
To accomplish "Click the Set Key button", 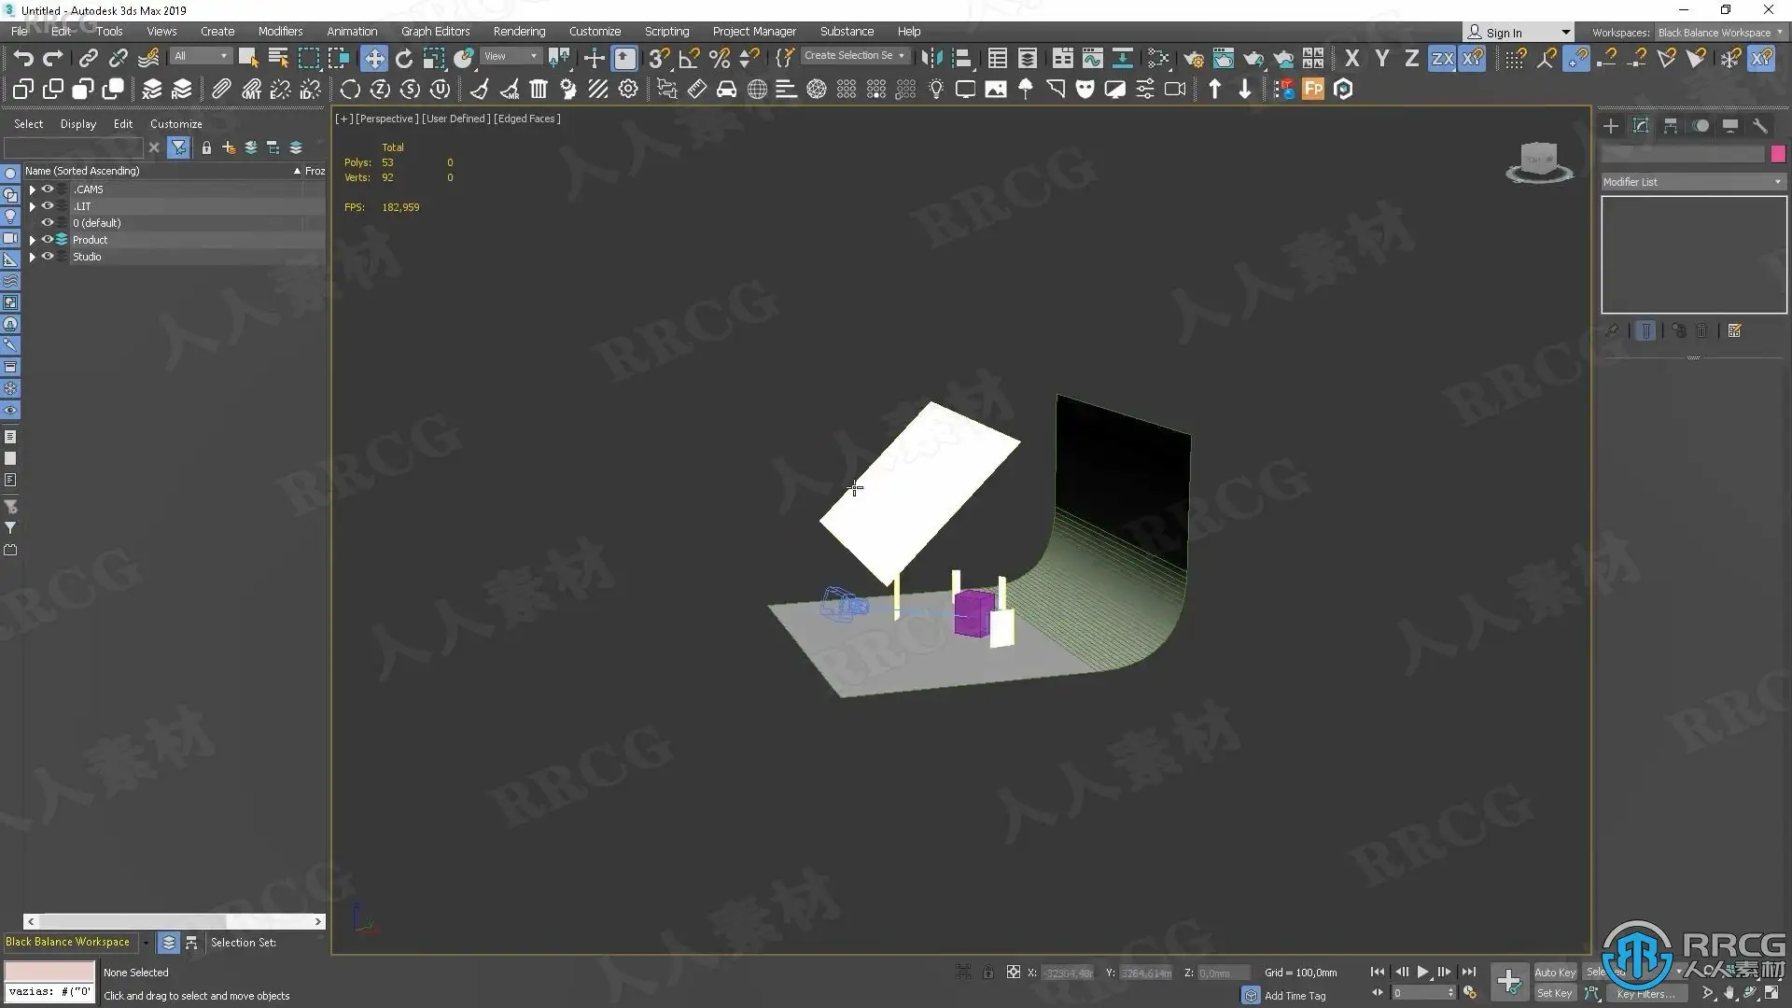I will tap(1554, 993).
